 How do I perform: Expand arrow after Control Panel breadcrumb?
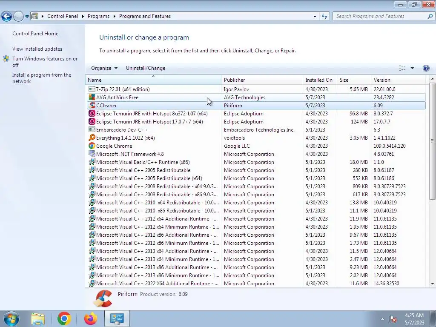[x=83, y=16]
